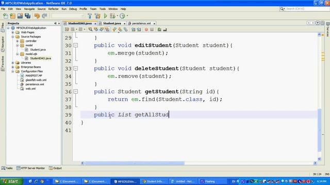Open the Source menu
Screen dimensions: 330x185
(41, 9)
